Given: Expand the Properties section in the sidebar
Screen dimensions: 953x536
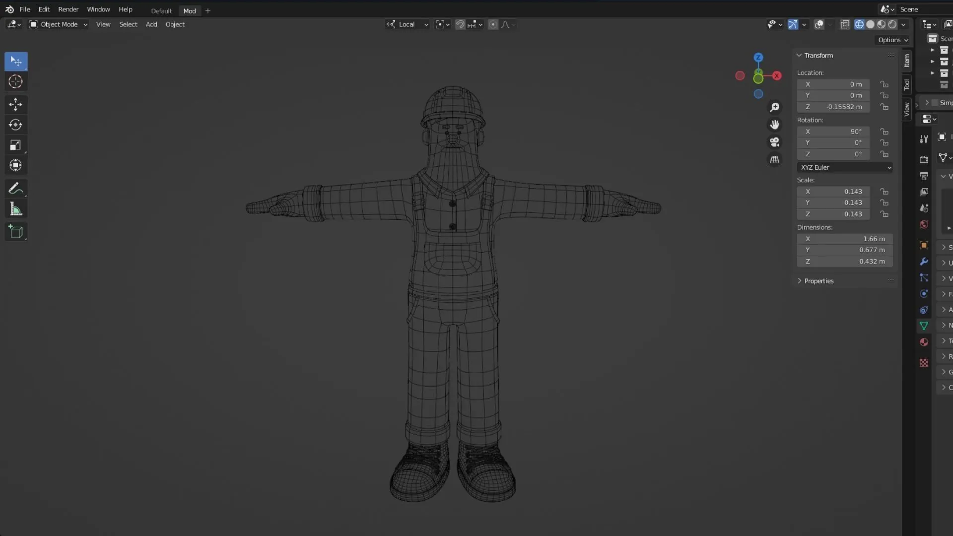Looking at the screenshot, I should tap(818, 280).
